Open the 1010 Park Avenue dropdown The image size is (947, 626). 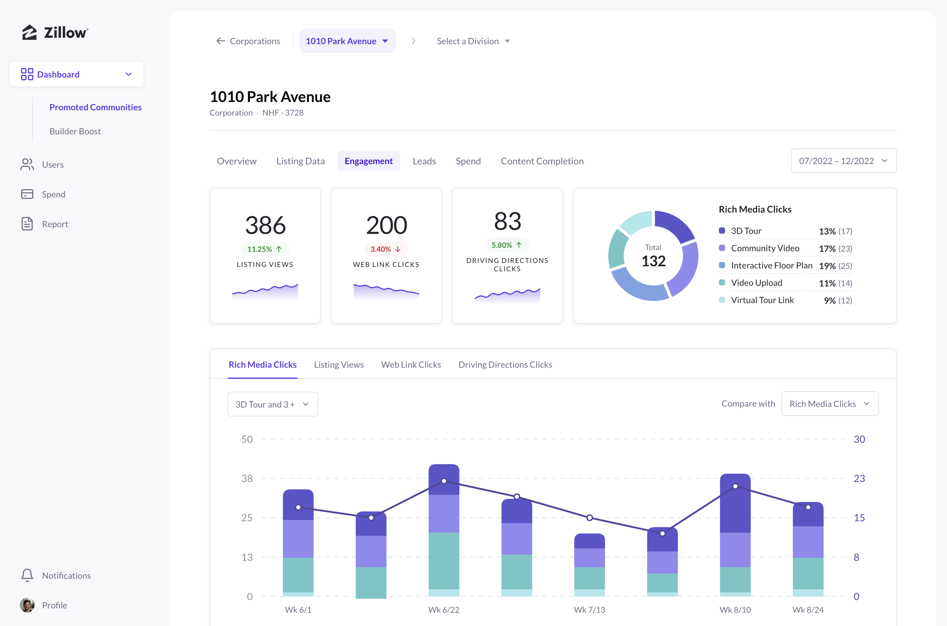348,41
